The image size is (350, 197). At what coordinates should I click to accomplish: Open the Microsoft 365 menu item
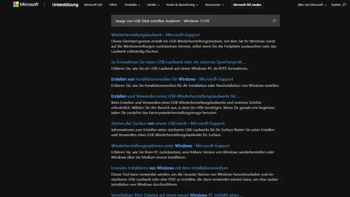pyautogui.click(x=93, y=5)
